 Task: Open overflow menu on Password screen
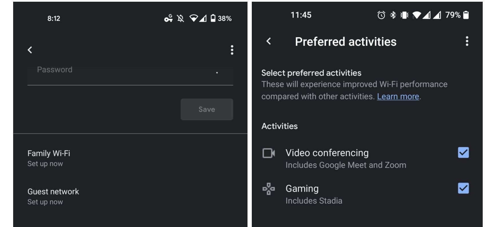[x=232, y=50]
